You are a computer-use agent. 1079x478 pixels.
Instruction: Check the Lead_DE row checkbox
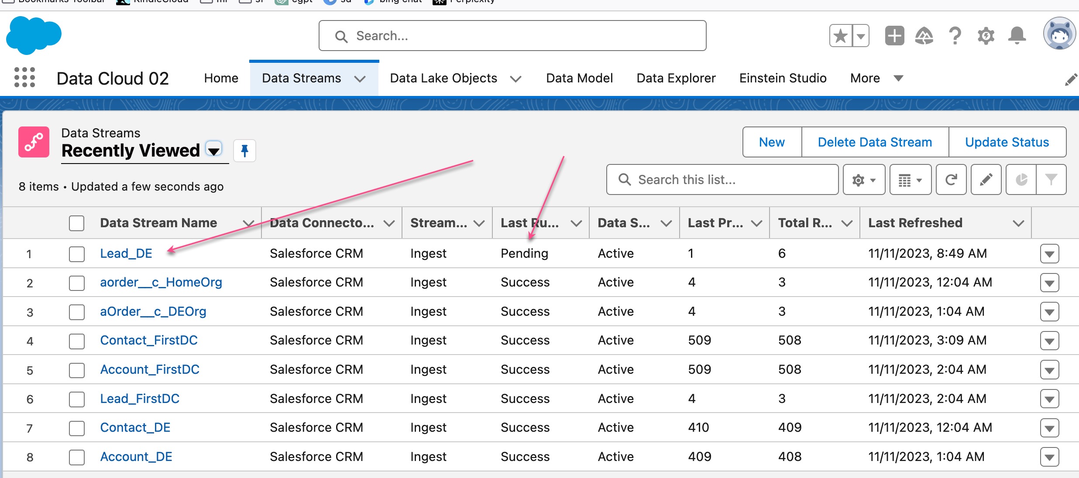click(x=76, y=254)
